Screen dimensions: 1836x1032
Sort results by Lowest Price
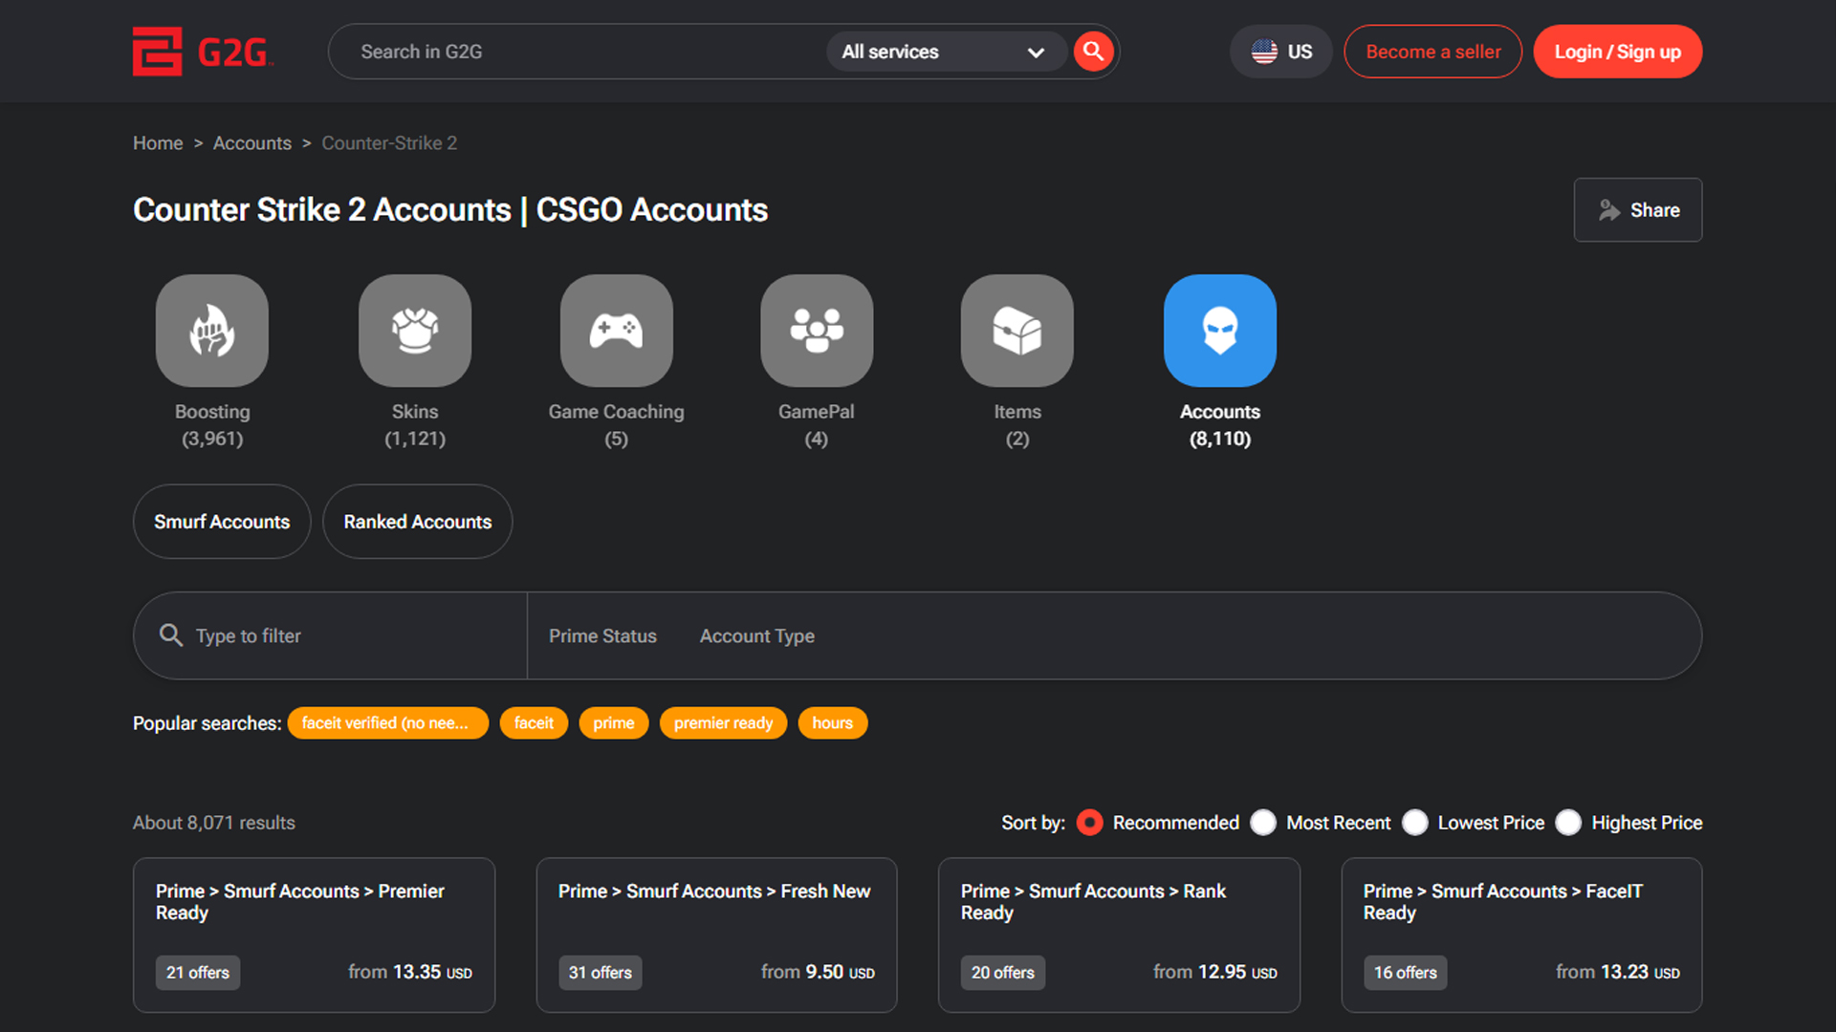pos(1415,822)
